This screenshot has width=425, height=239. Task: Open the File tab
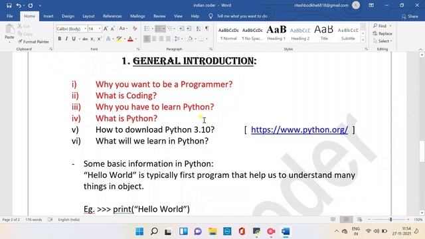[x=10, y=16]
